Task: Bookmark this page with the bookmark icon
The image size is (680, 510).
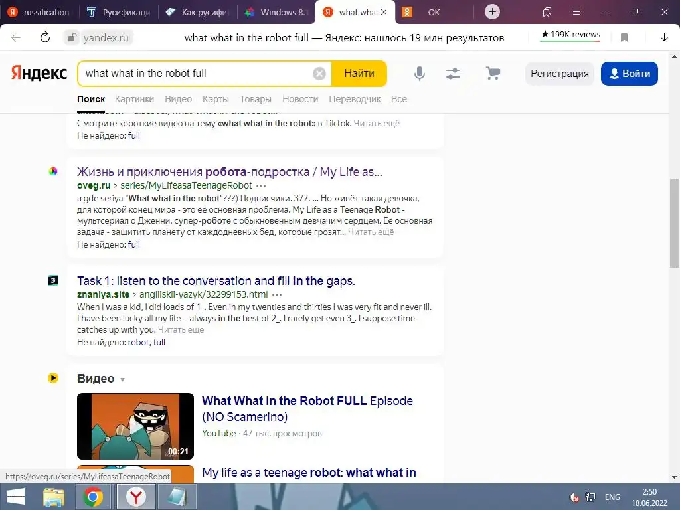Action: pos(624,38)
